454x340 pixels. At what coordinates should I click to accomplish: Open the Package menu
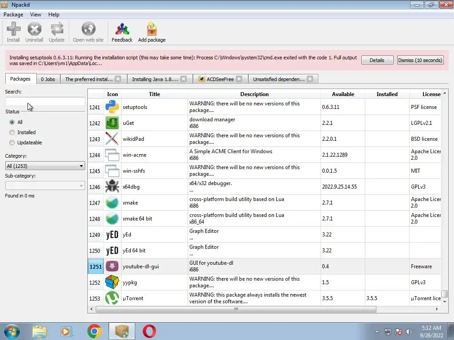pos(13,15)
